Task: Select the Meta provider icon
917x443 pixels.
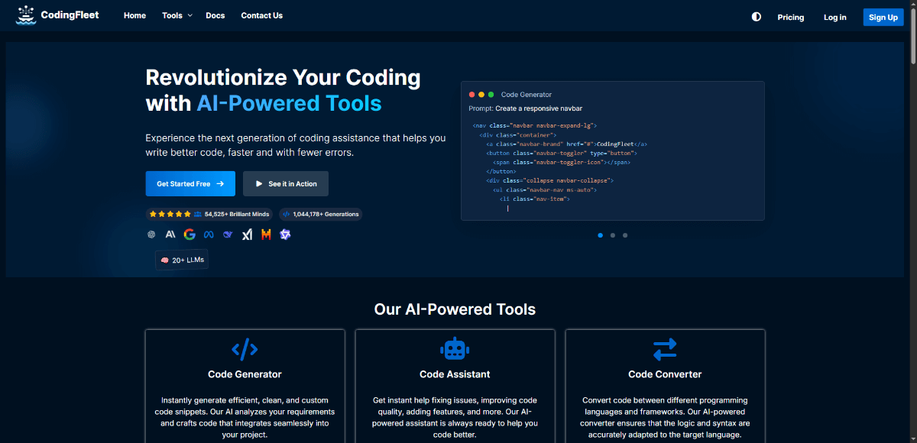Action: point(209,234)
